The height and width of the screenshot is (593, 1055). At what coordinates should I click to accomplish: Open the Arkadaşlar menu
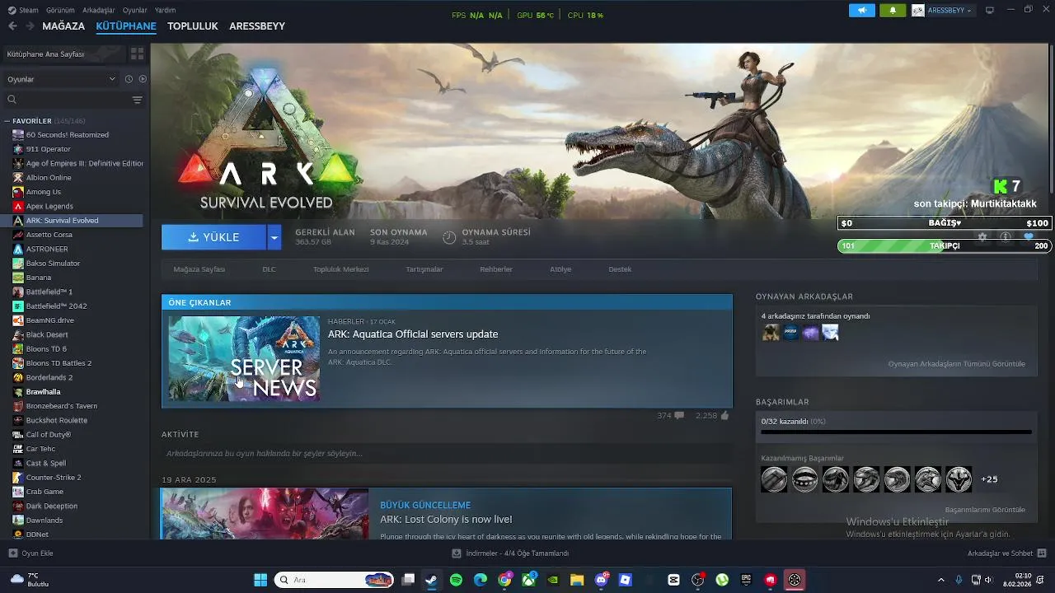pos(99,11)
